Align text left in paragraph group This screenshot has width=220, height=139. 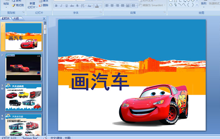107,5
